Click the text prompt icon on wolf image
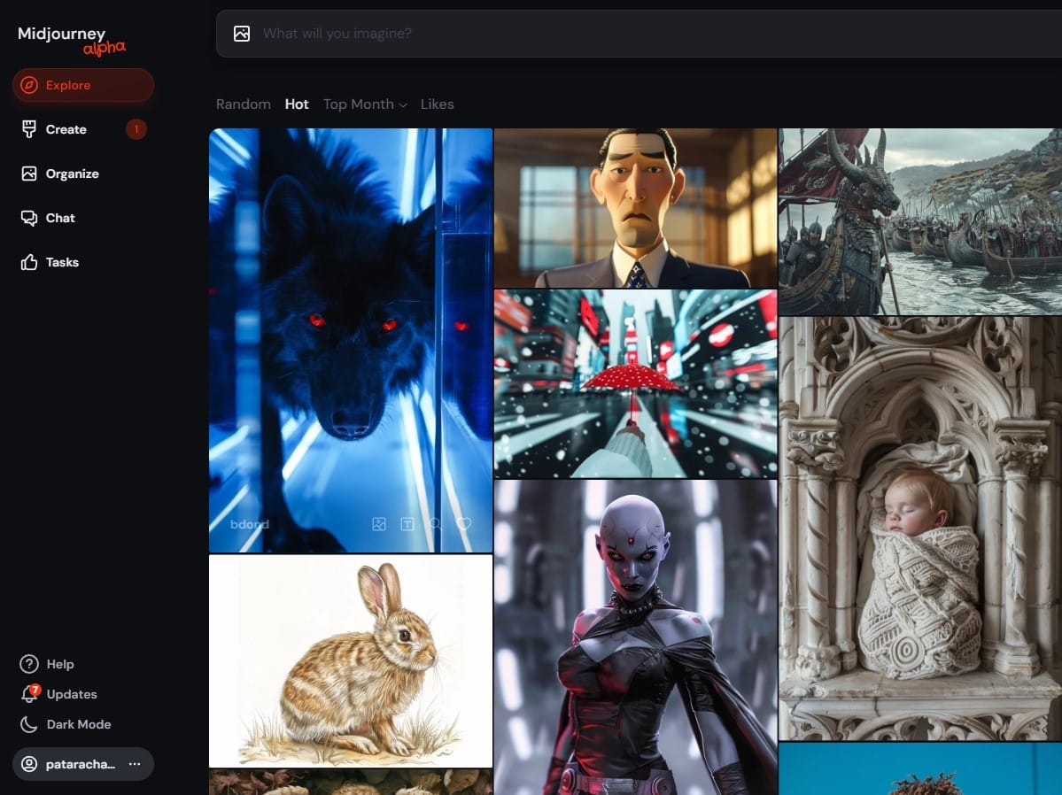This screenshot has width=1062, height=795. click(407, 524)
